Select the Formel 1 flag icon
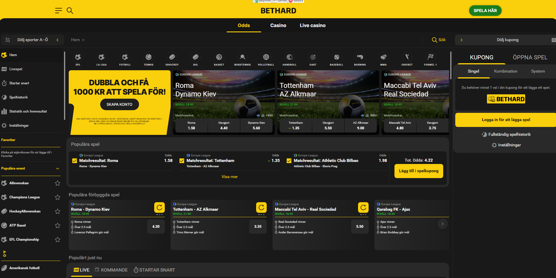Screen dimensions: 556x278 (430, 57)
